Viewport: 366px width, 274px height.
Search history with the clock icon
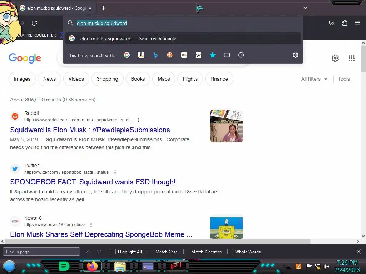pos(241,55)
